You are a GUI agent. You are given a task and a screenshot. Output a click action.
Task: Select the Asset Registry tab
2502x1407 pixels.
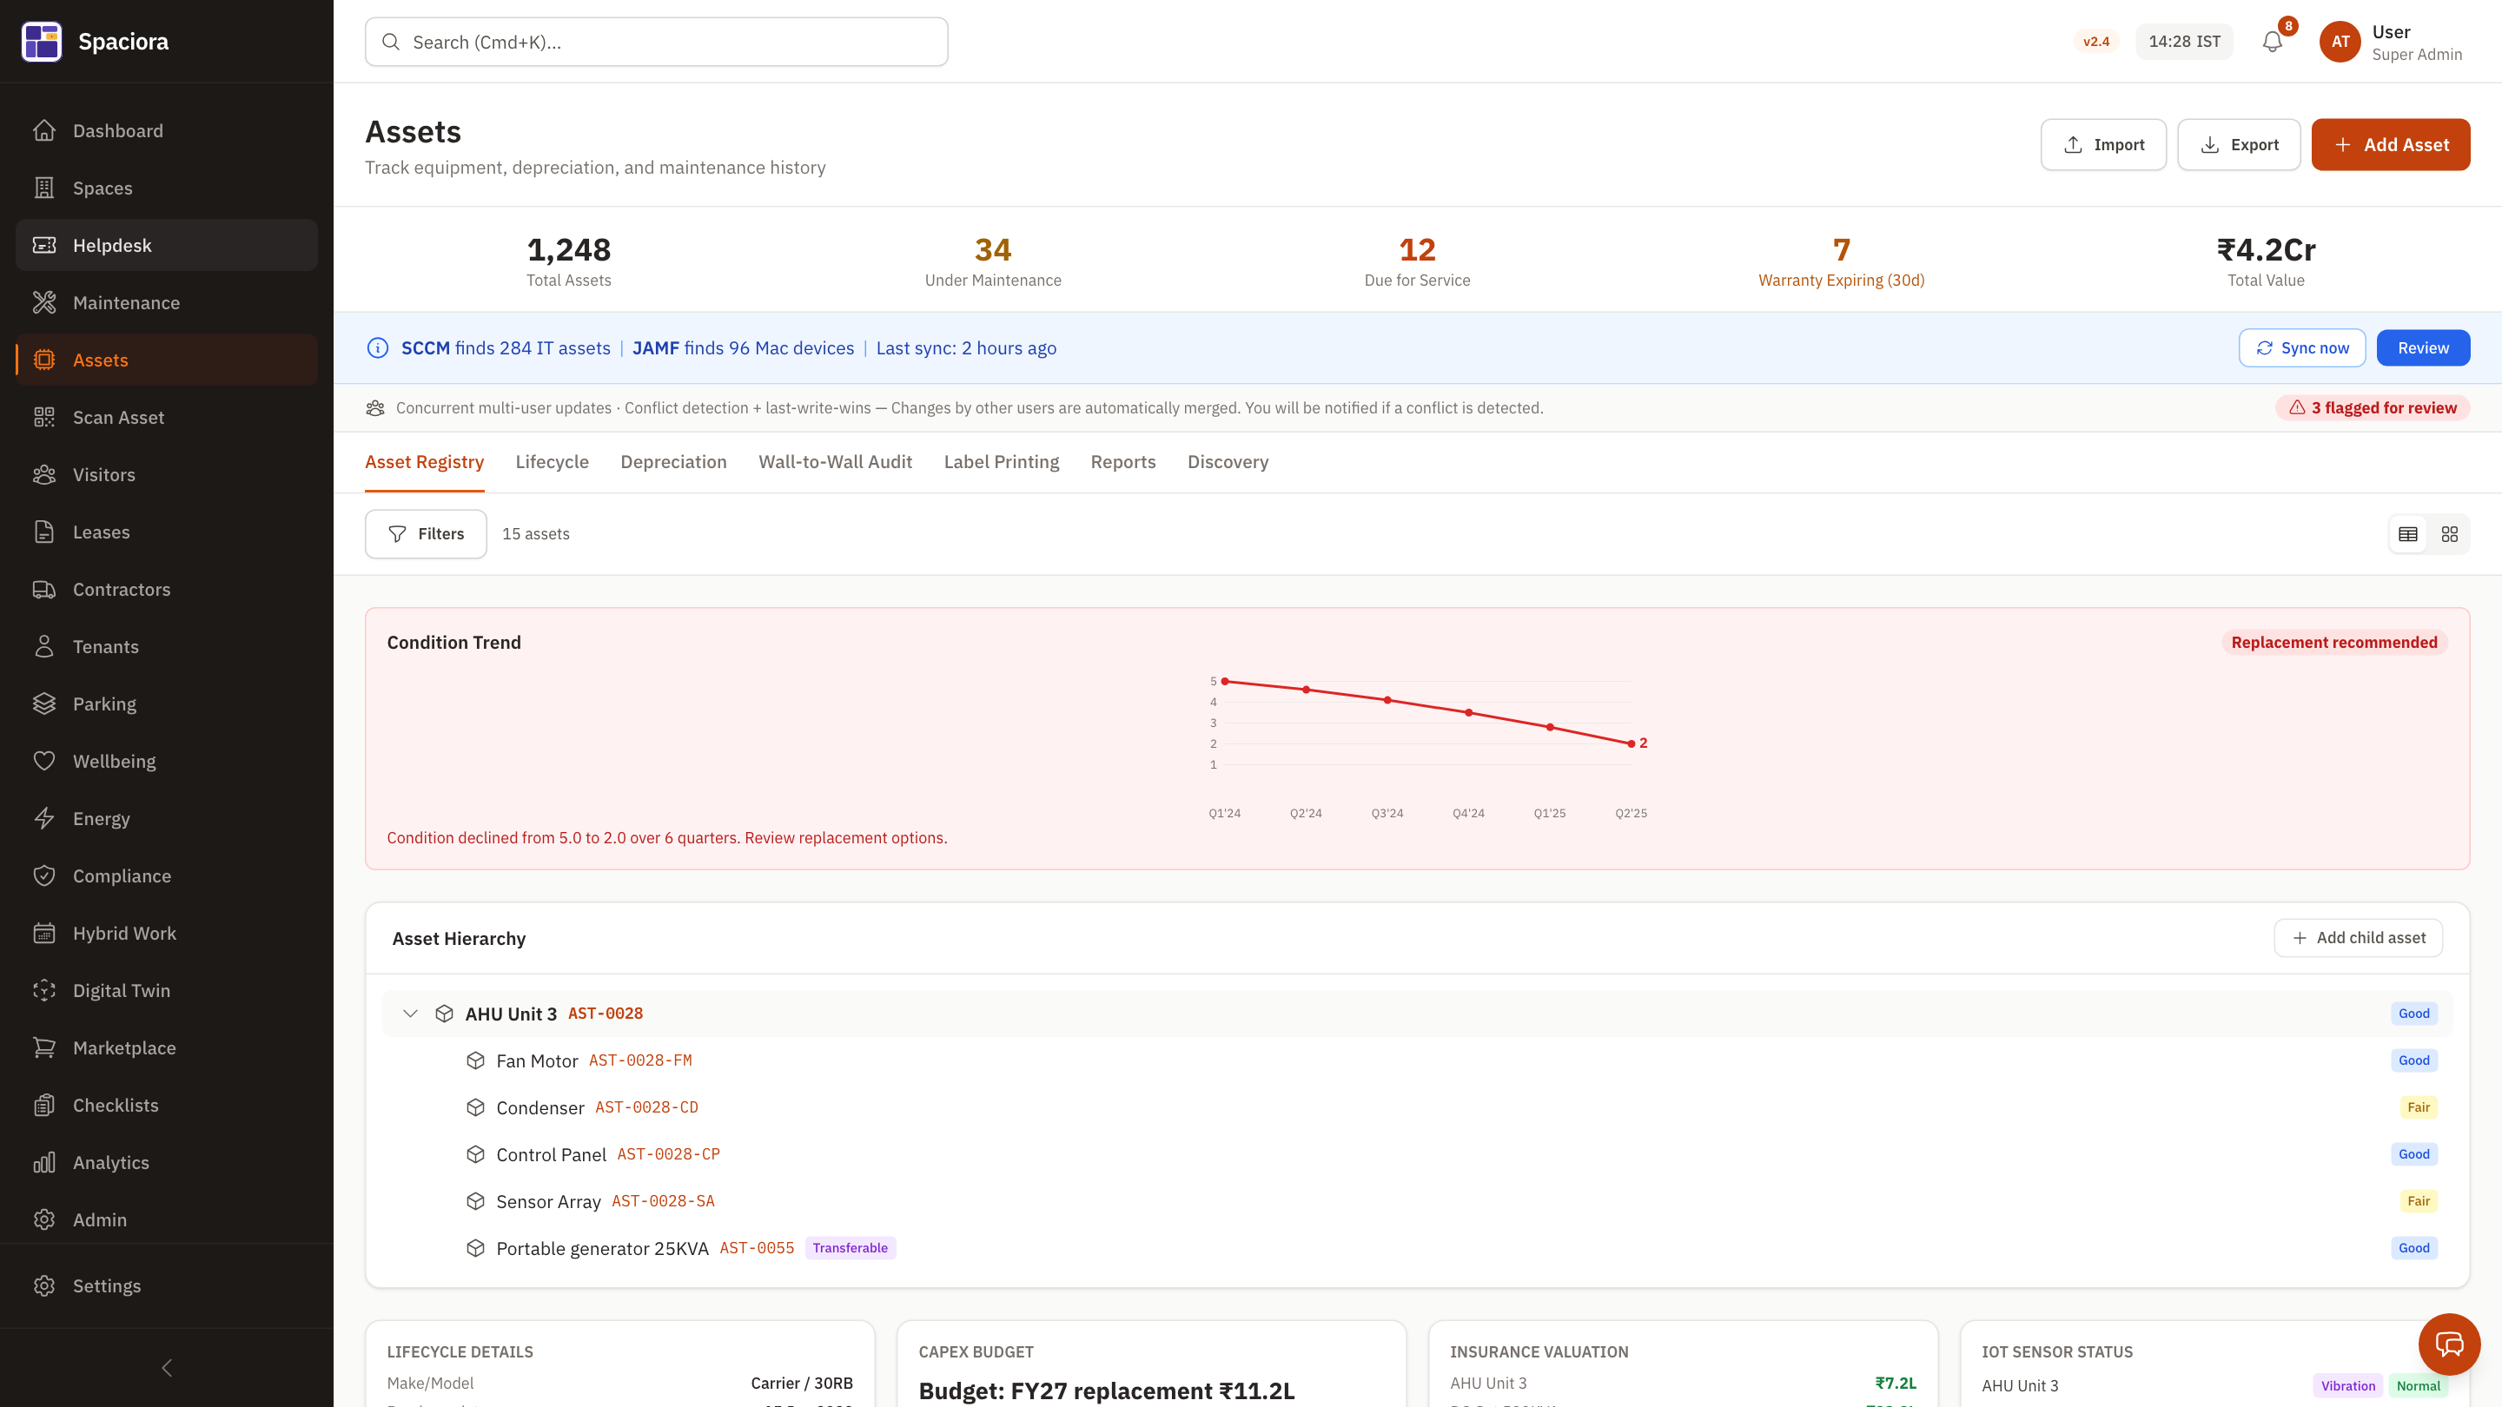click(423, 461)
